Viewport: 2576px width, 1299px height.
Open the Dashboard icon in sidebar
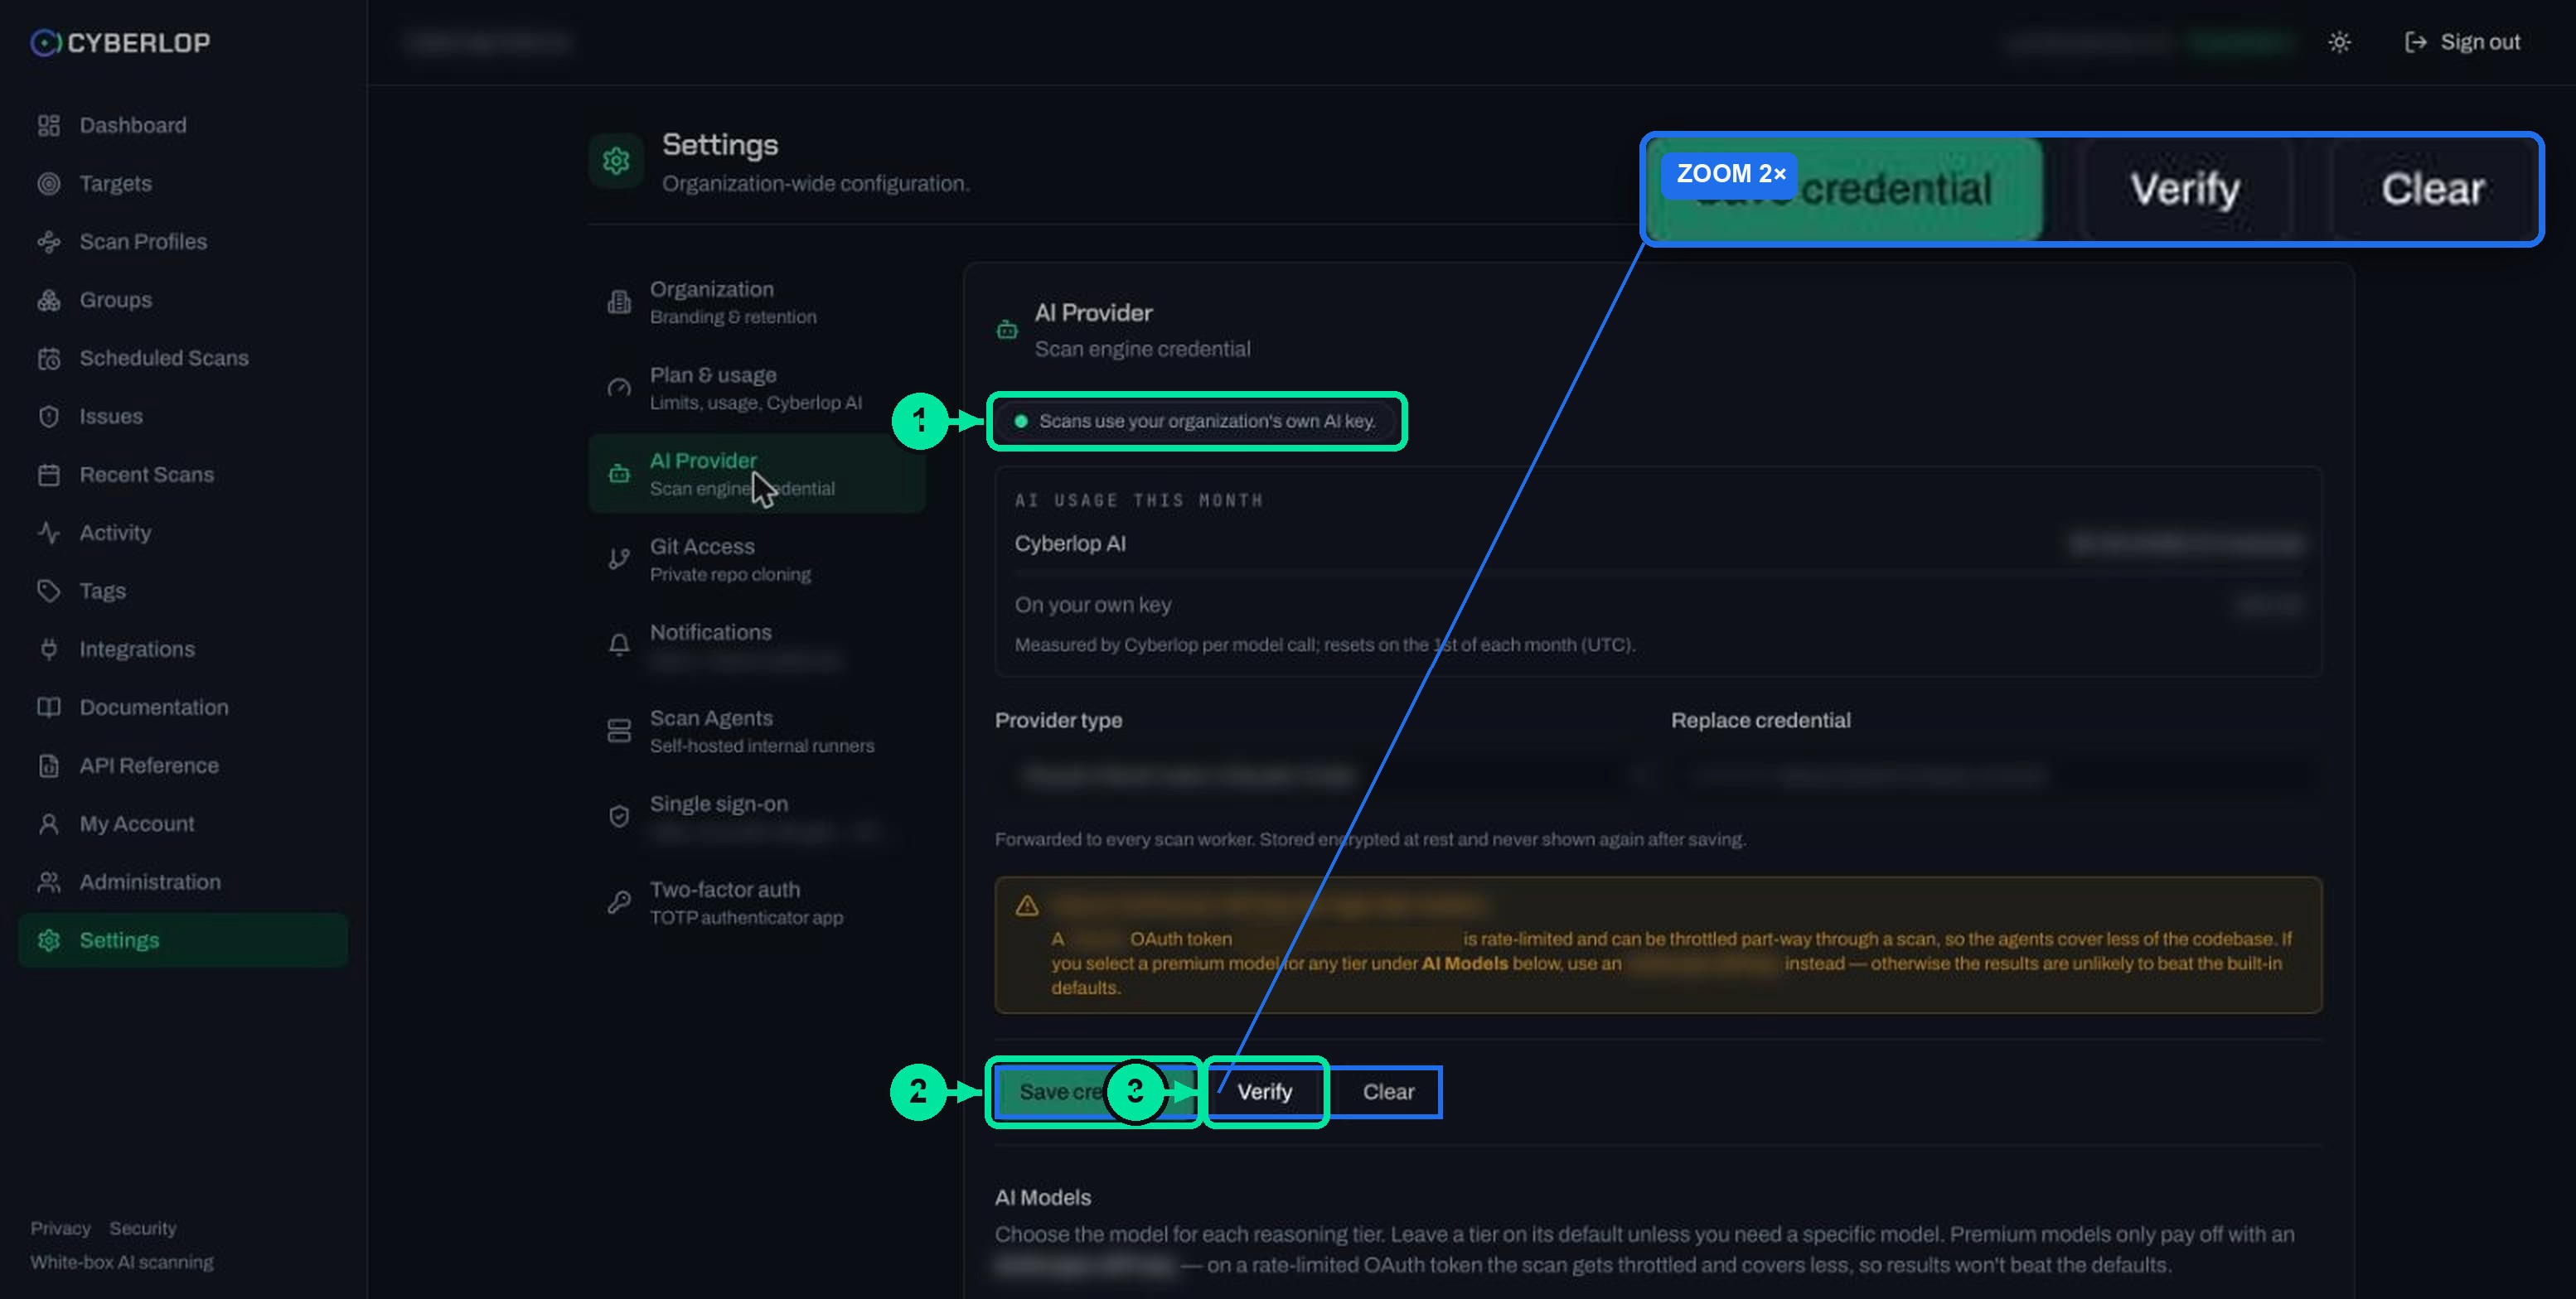point(48,125)
